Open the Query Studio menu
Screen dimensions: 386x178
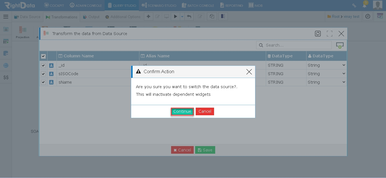tap(122, 5)
